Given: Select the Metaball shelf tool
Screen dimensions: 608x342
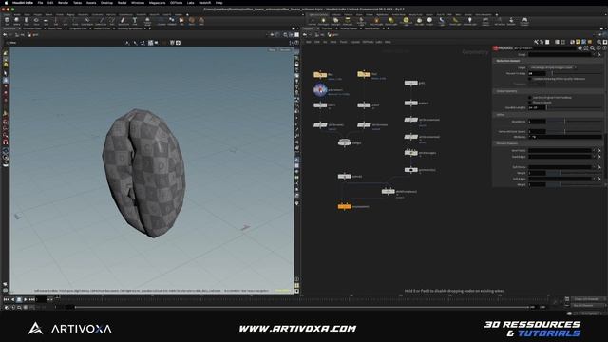Looking at the screenshot, I should [172, 21].
